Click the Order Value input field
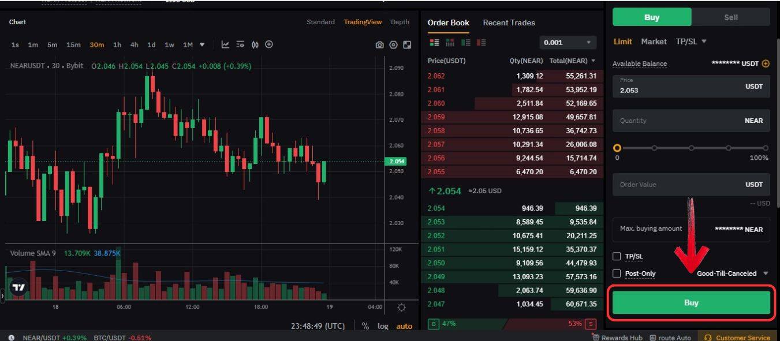Image resolution: width=780 pixels, height=341 pixels. pyautogui.click(x=691, y=185)
